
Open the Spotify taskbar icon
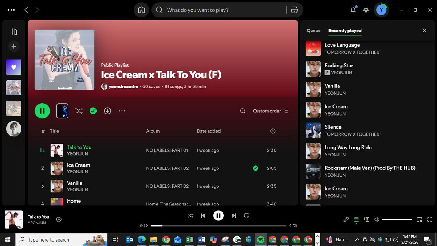click(260, 240)
